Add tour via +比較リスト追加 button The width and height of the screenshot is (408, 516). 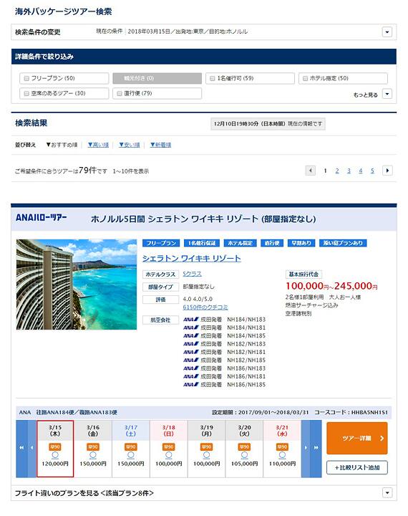click(357, 467)
